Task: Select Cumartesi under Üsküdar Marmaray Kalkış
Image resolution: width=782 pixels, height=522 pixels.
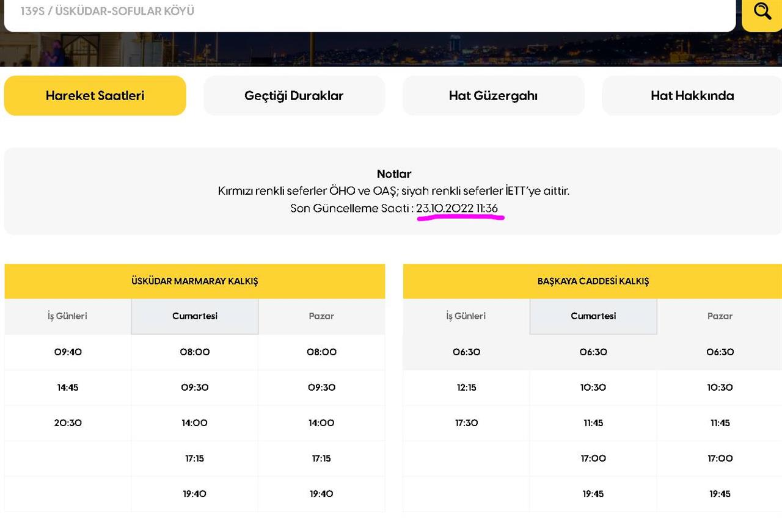Action: tap(194, 316)
